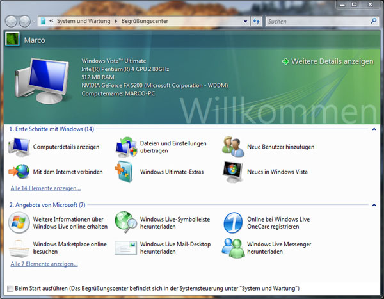
Task: Click the Computername: MARCO-PC line
Action: [118, 93]
